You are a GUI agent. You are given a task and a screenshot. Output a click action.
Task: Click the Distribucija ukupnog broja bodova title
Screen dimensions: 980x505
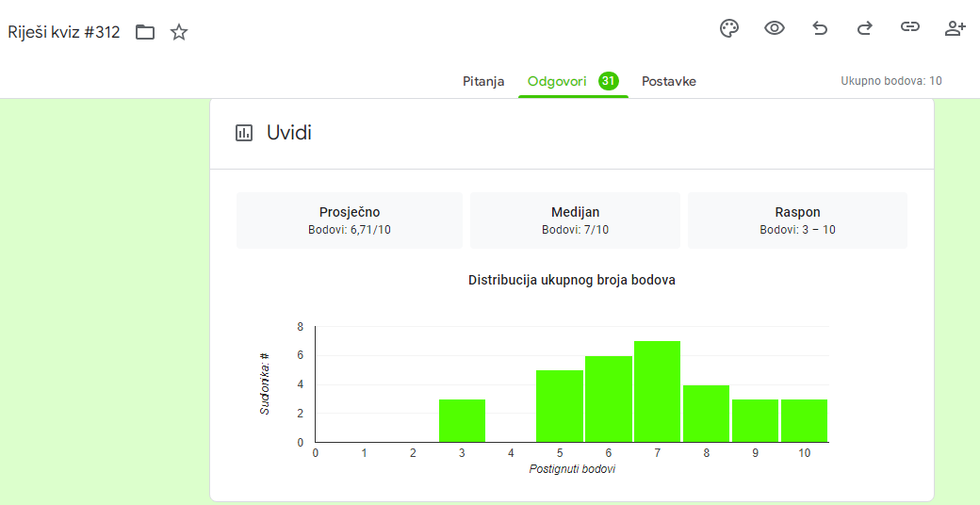click(x=572, y=280)
